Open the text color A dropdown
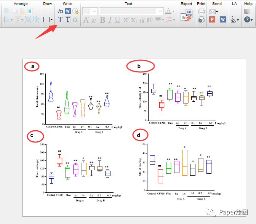The height and width of the screenshot is (224, 256). (170, 11)
